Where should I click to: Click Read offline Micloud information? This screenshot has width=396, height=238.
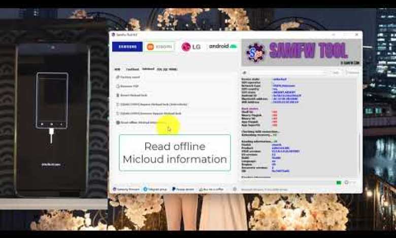(143, 123)
